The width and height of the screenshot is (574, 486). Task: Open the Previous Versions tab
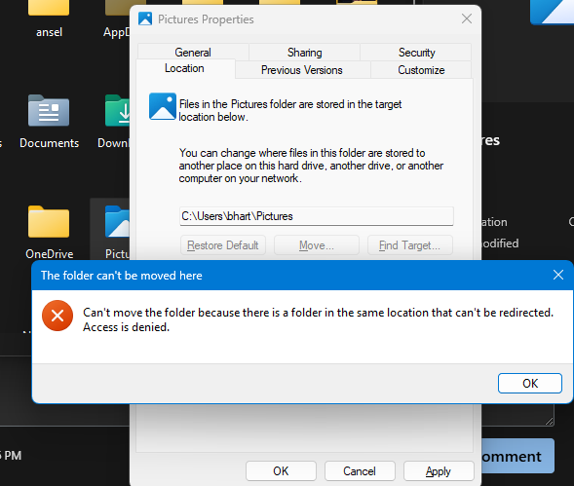coord(302,69)
